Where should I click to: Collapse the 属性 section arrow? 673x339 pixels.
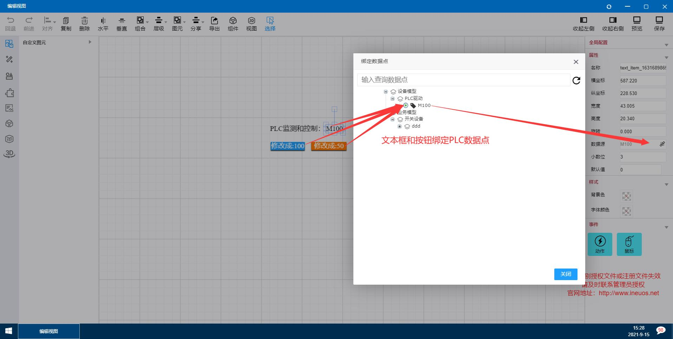[666, 57]
